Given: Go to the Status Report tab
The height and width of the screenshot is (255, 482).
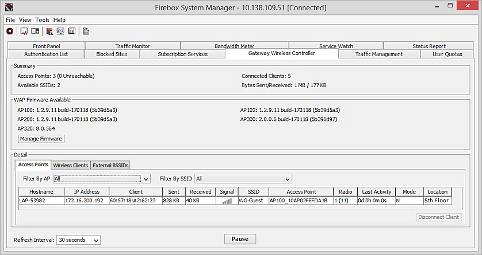Looking at the screenshot, I should [429, 46].
